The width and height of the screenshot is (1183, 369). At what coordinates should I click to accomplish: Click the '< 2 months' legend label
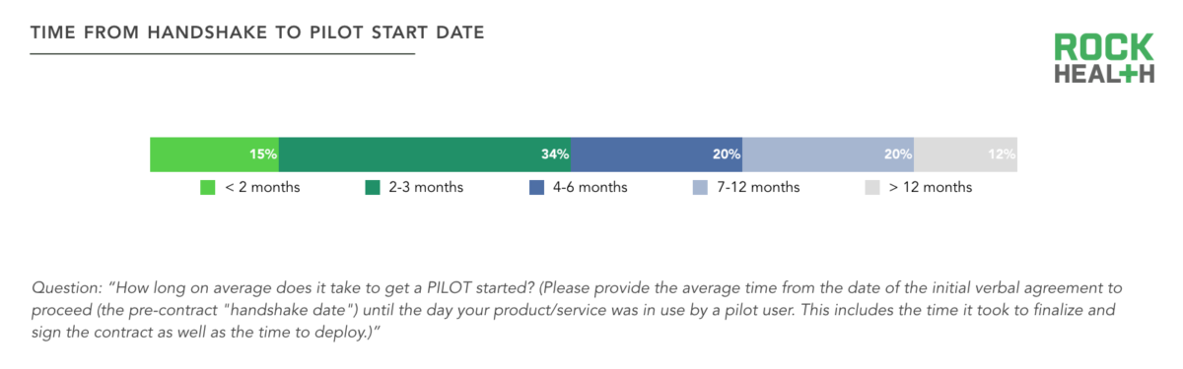[262, 188]
